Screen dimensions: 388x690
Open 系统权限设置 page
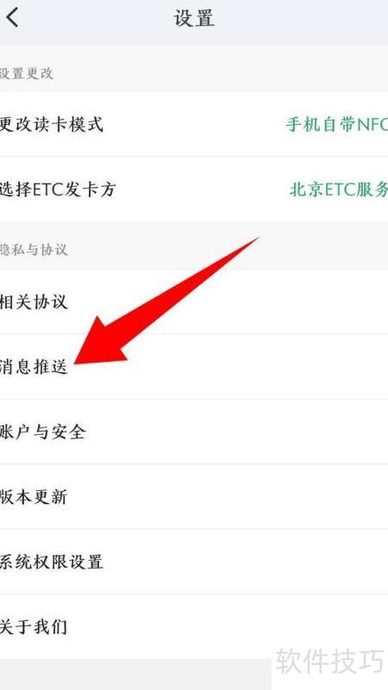[x=194, y=562]
